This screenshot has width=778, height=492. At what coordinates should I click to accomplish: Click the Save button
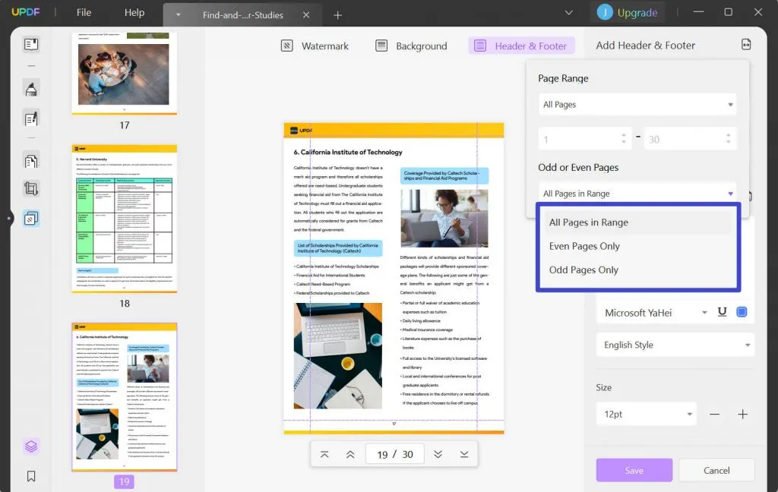pos(634,470)
